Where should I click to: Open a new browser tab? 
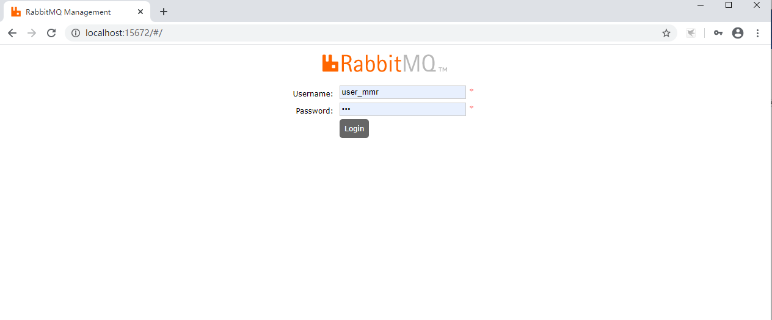[x=164, y=12]
